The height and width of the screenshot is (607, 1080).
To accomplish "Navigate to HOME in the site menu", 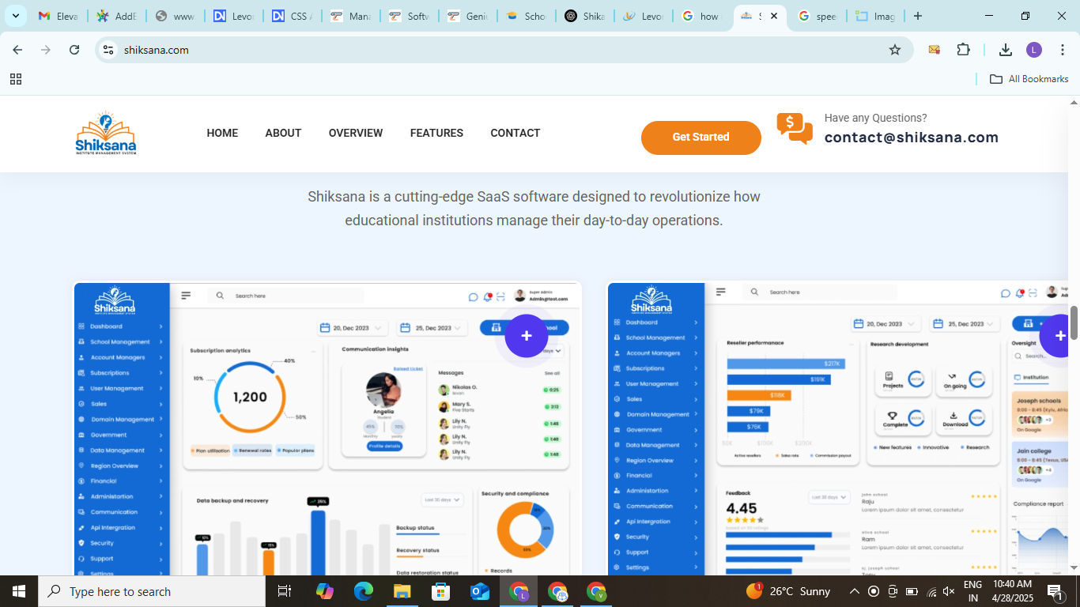I will [x=222, y=133].
